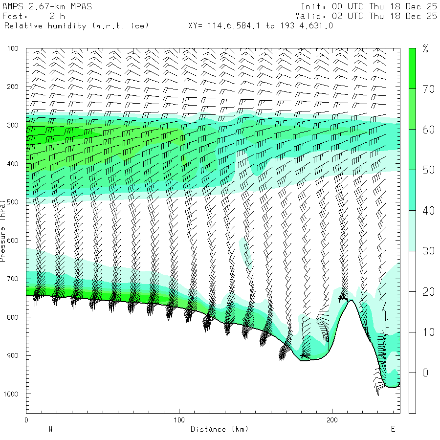Click the colorbar label '30'
Image resolution: width=440 pixels, height=440 pixels.
pyautogui.click(x=428, y=251)
